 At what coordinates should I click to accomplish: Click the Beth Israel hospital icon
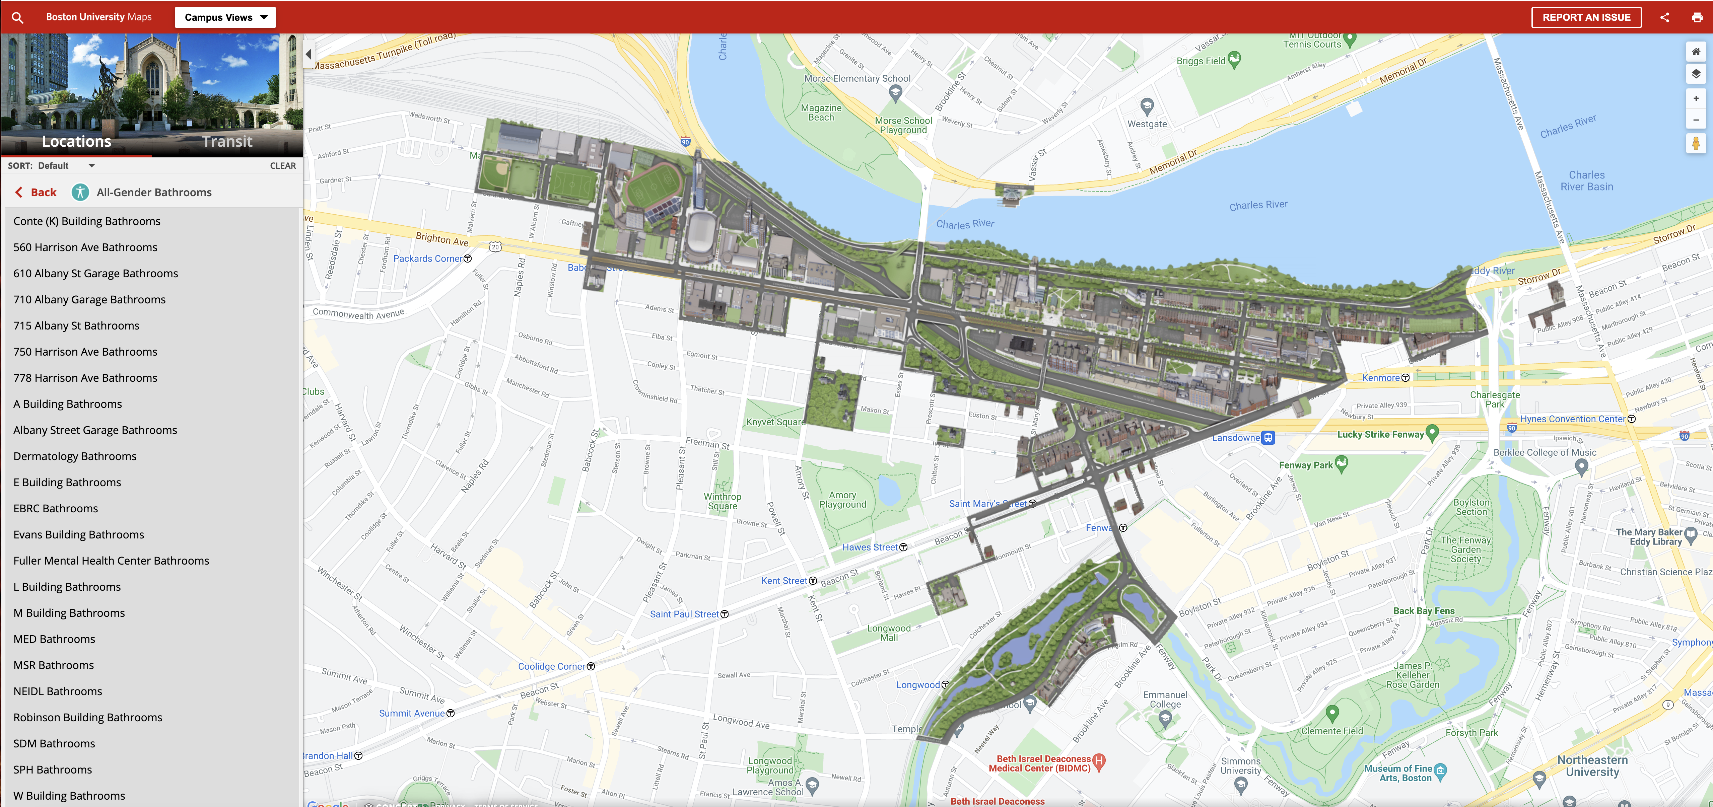click(x=1099, y=762)
